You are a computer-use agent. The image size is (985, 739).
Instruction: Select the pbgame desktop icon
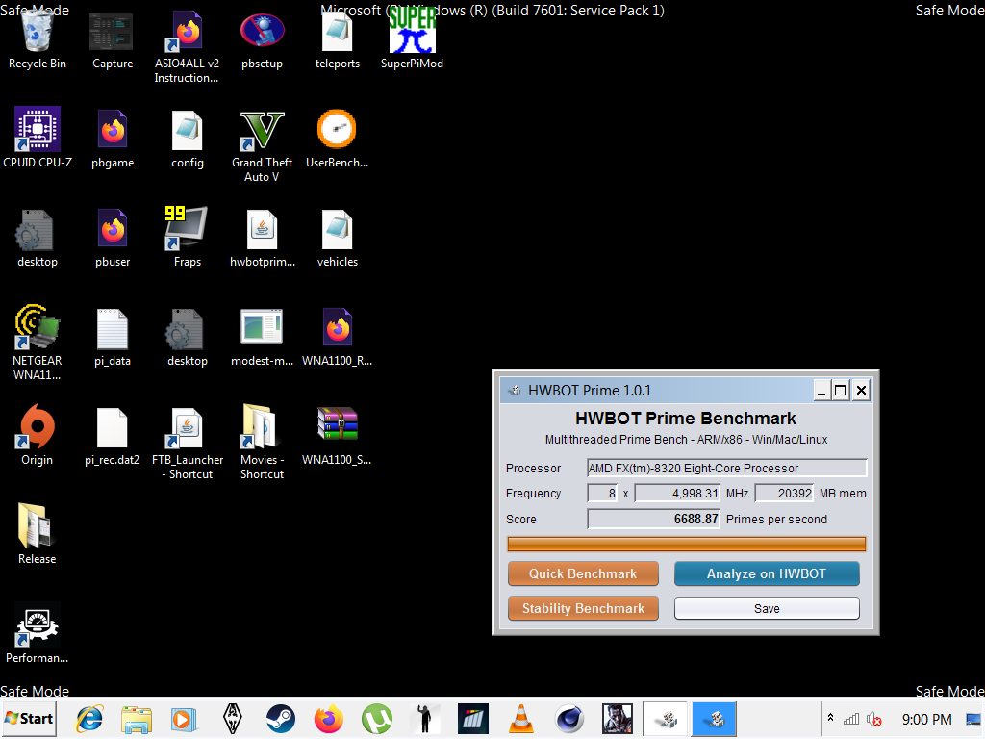click(x=112, y=139)
